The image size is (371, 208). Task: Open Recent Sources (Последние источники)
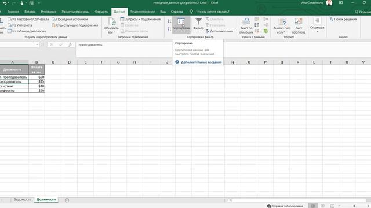click(x=70, y=19)
